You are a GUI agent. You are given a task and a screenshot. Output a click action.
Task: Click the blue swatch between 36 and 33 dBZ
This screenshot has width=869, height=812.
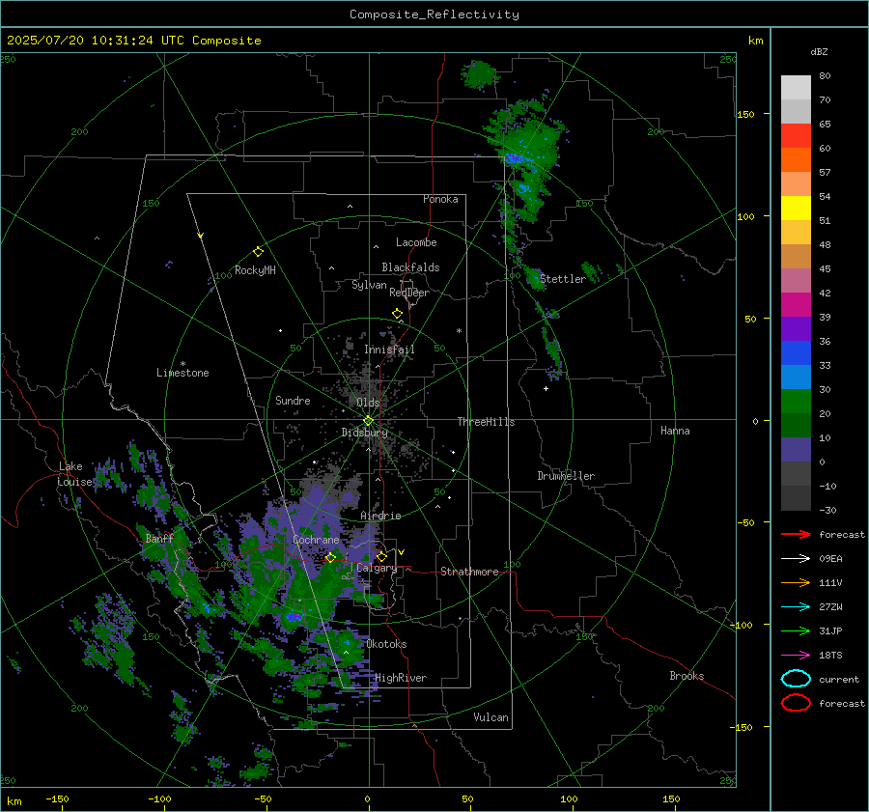point(796,353)
